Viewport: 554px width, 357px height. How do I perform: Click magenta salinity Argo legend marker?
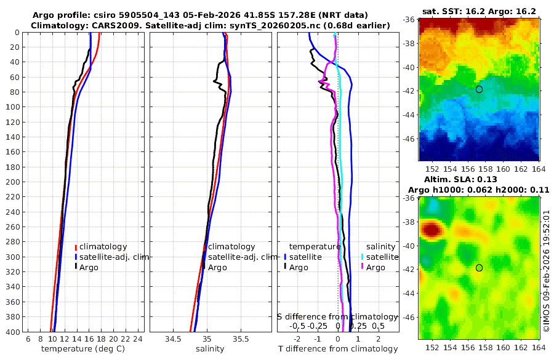click(362, 267)
